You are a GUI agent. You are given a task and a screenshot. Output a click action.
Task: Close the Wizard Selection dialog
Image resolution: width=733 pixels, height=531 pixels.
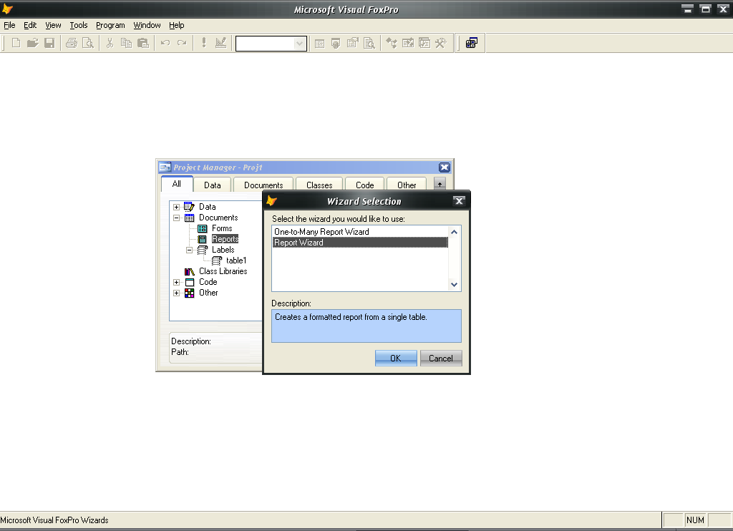point(459,201)
